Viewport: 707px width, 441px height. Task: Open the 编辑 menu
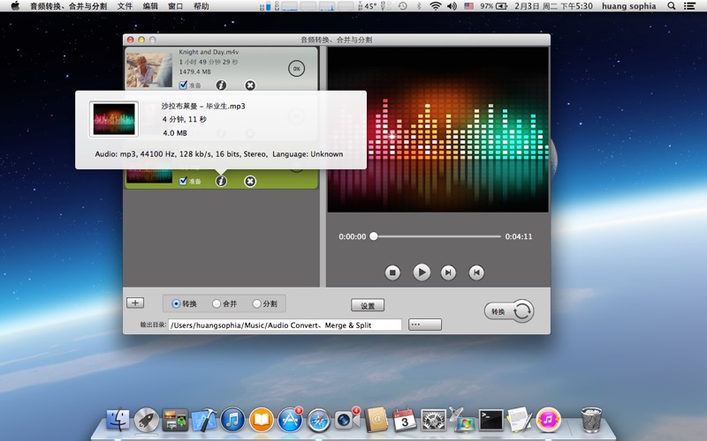tap(150, 6)
